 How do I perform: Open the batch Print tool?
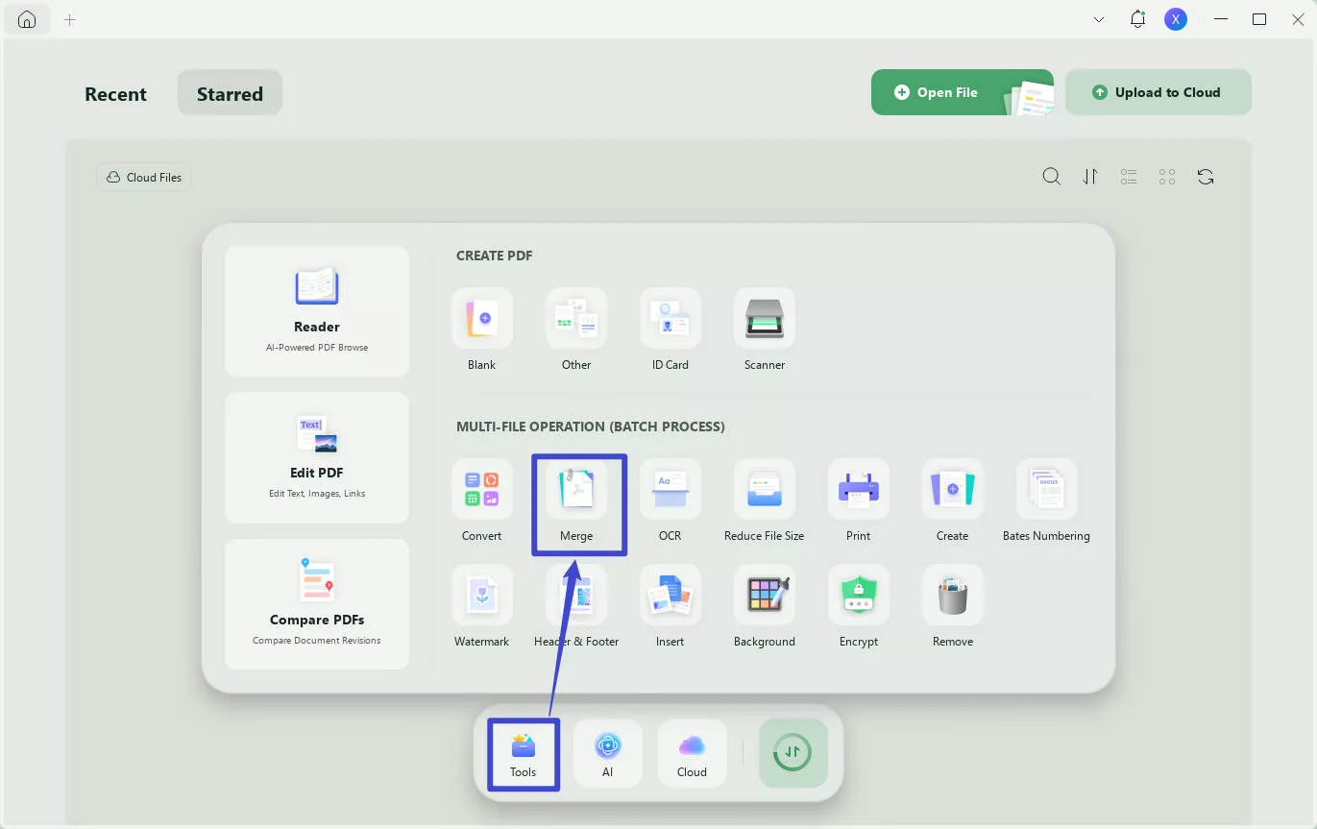[859, 500]
